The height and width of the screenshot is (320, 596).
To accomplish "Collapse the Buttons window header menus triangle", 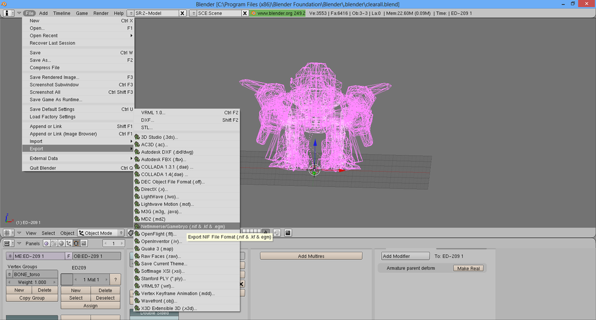I will [x=19, y=243].
